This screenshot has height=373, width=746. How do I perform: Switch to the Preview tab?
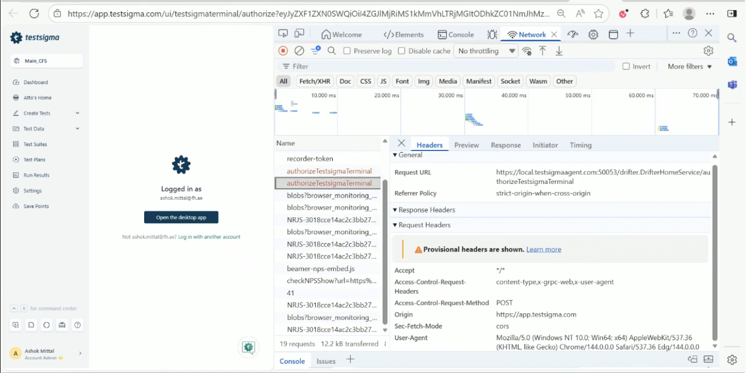click(466, 145)
